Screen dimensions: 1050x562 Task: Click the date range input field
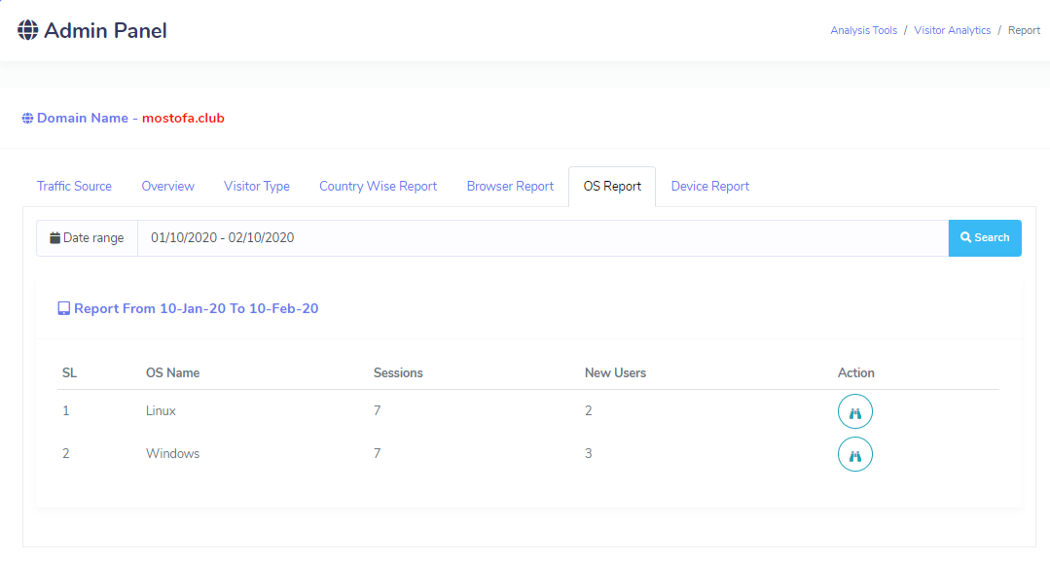[541, 238]
